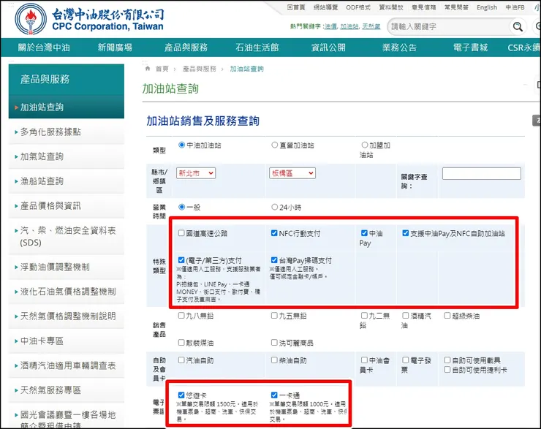Select the 一般 business hours radio
Screen dimensions: 541x429
pyautogui.click(x=181, y=207)
